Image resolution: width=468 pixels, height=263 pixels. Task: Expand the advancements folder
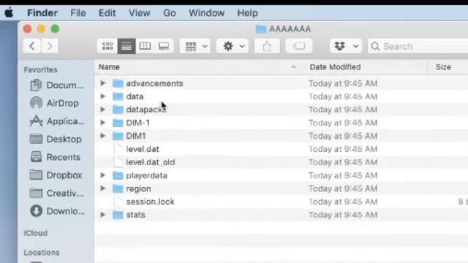[x=102, y=83]
